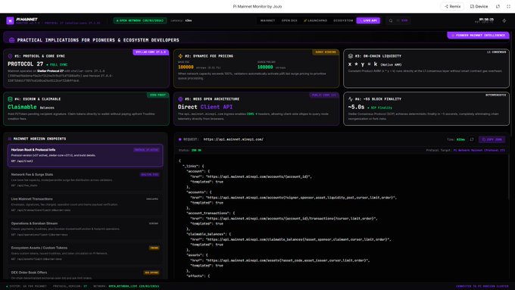Click Connected to Pi Horizon Cluster status text
The height and width of the screenshot is (290, 515).
(482, 286)
